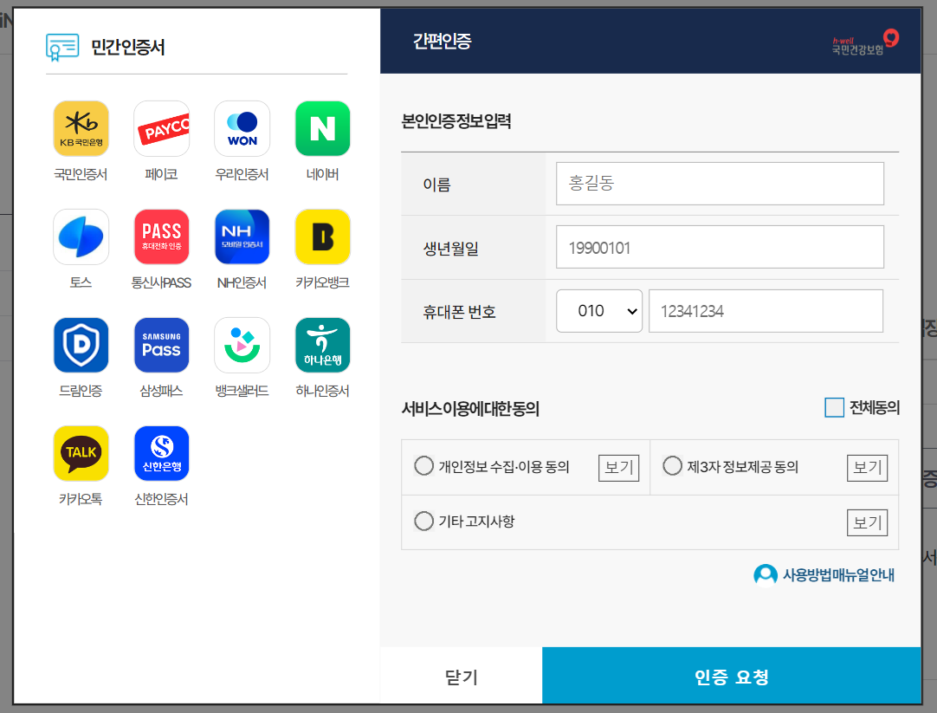
Task: Click 보기 next to 개인정보 수집·이용 동의
Action: point(618,467)
